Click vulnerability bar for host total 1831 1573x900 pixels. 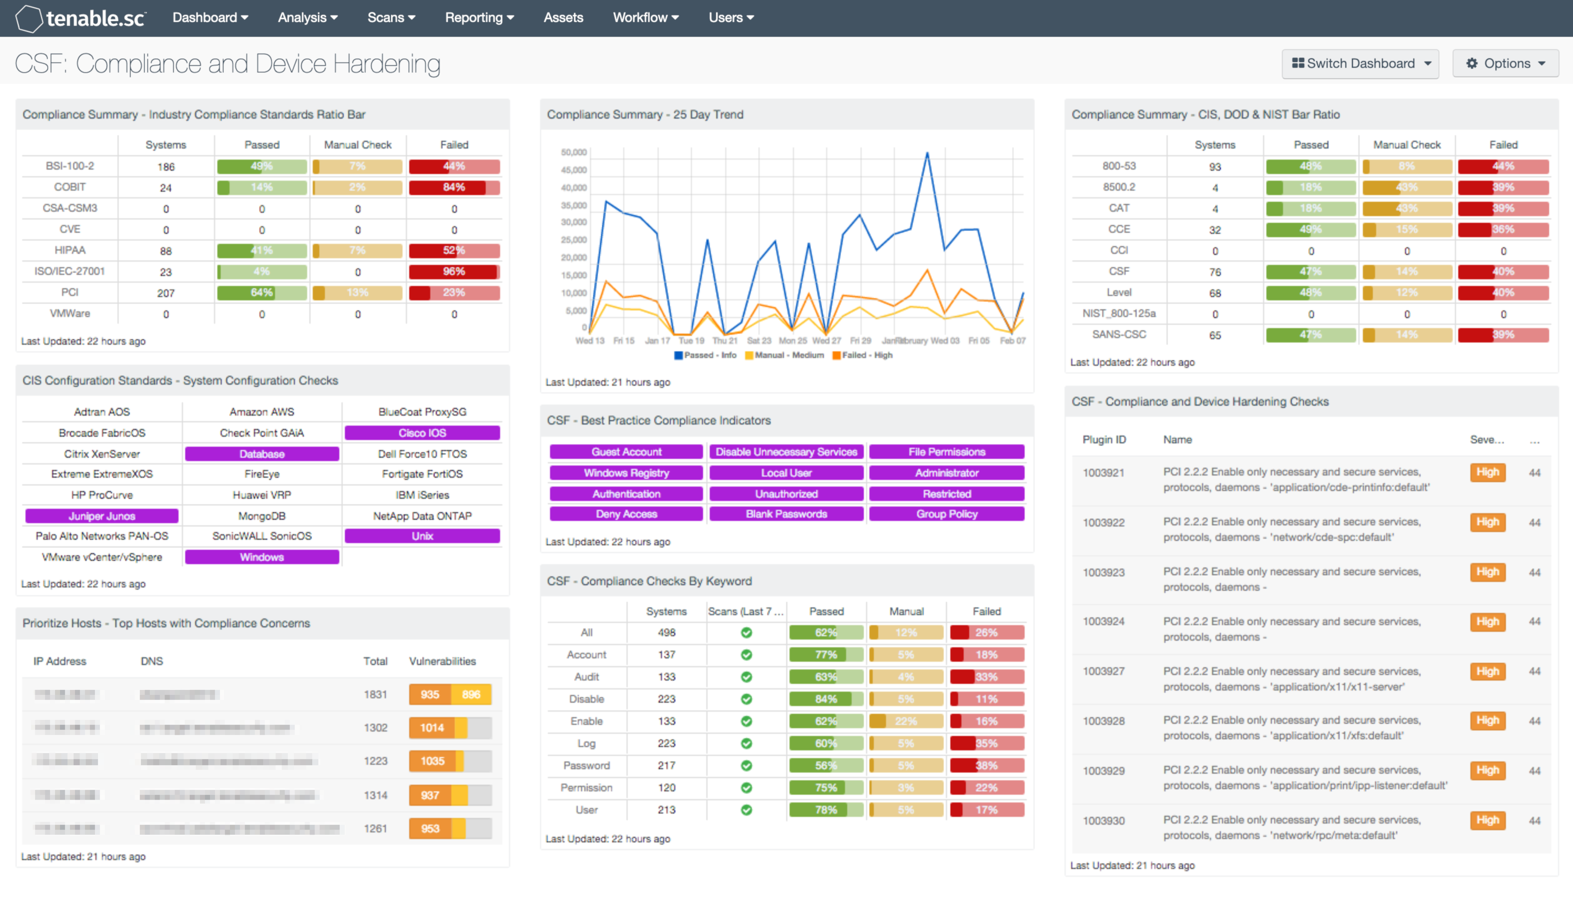(450, 694)
